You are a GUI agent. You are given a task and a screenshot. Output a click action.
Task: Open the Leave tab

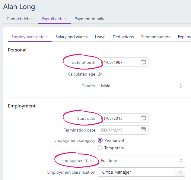click(x=100, y=37)
